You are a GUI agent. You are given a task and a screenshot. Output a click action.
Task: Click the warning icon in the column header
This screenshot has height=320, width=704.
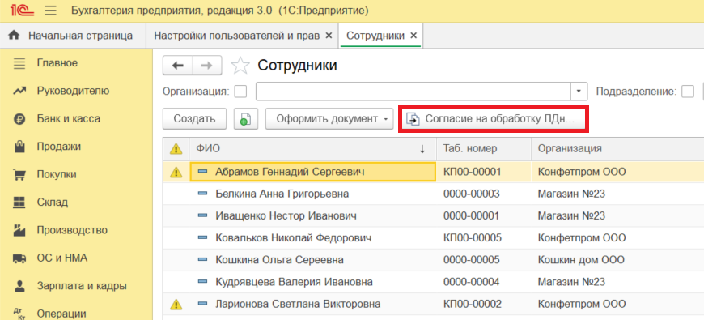click(x=176, y=150)
